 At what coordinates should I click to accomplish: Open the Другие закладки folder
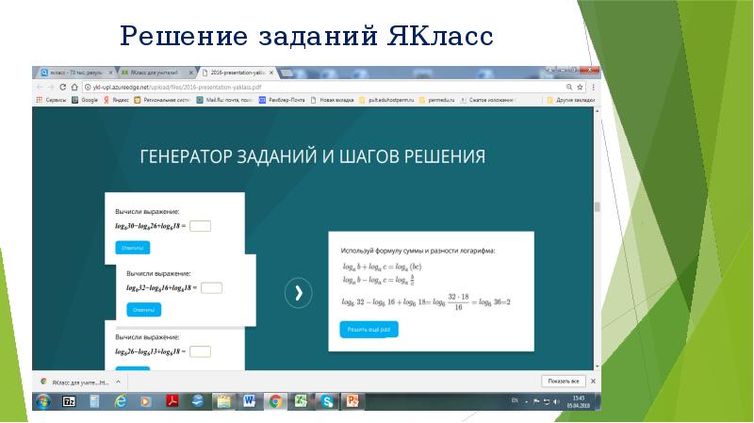[571, 100]
